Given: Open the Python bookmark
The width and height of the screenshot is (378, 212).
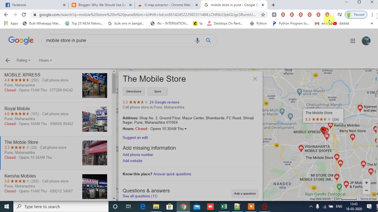Looking at the screenshot, I should [x=258, y=24].
